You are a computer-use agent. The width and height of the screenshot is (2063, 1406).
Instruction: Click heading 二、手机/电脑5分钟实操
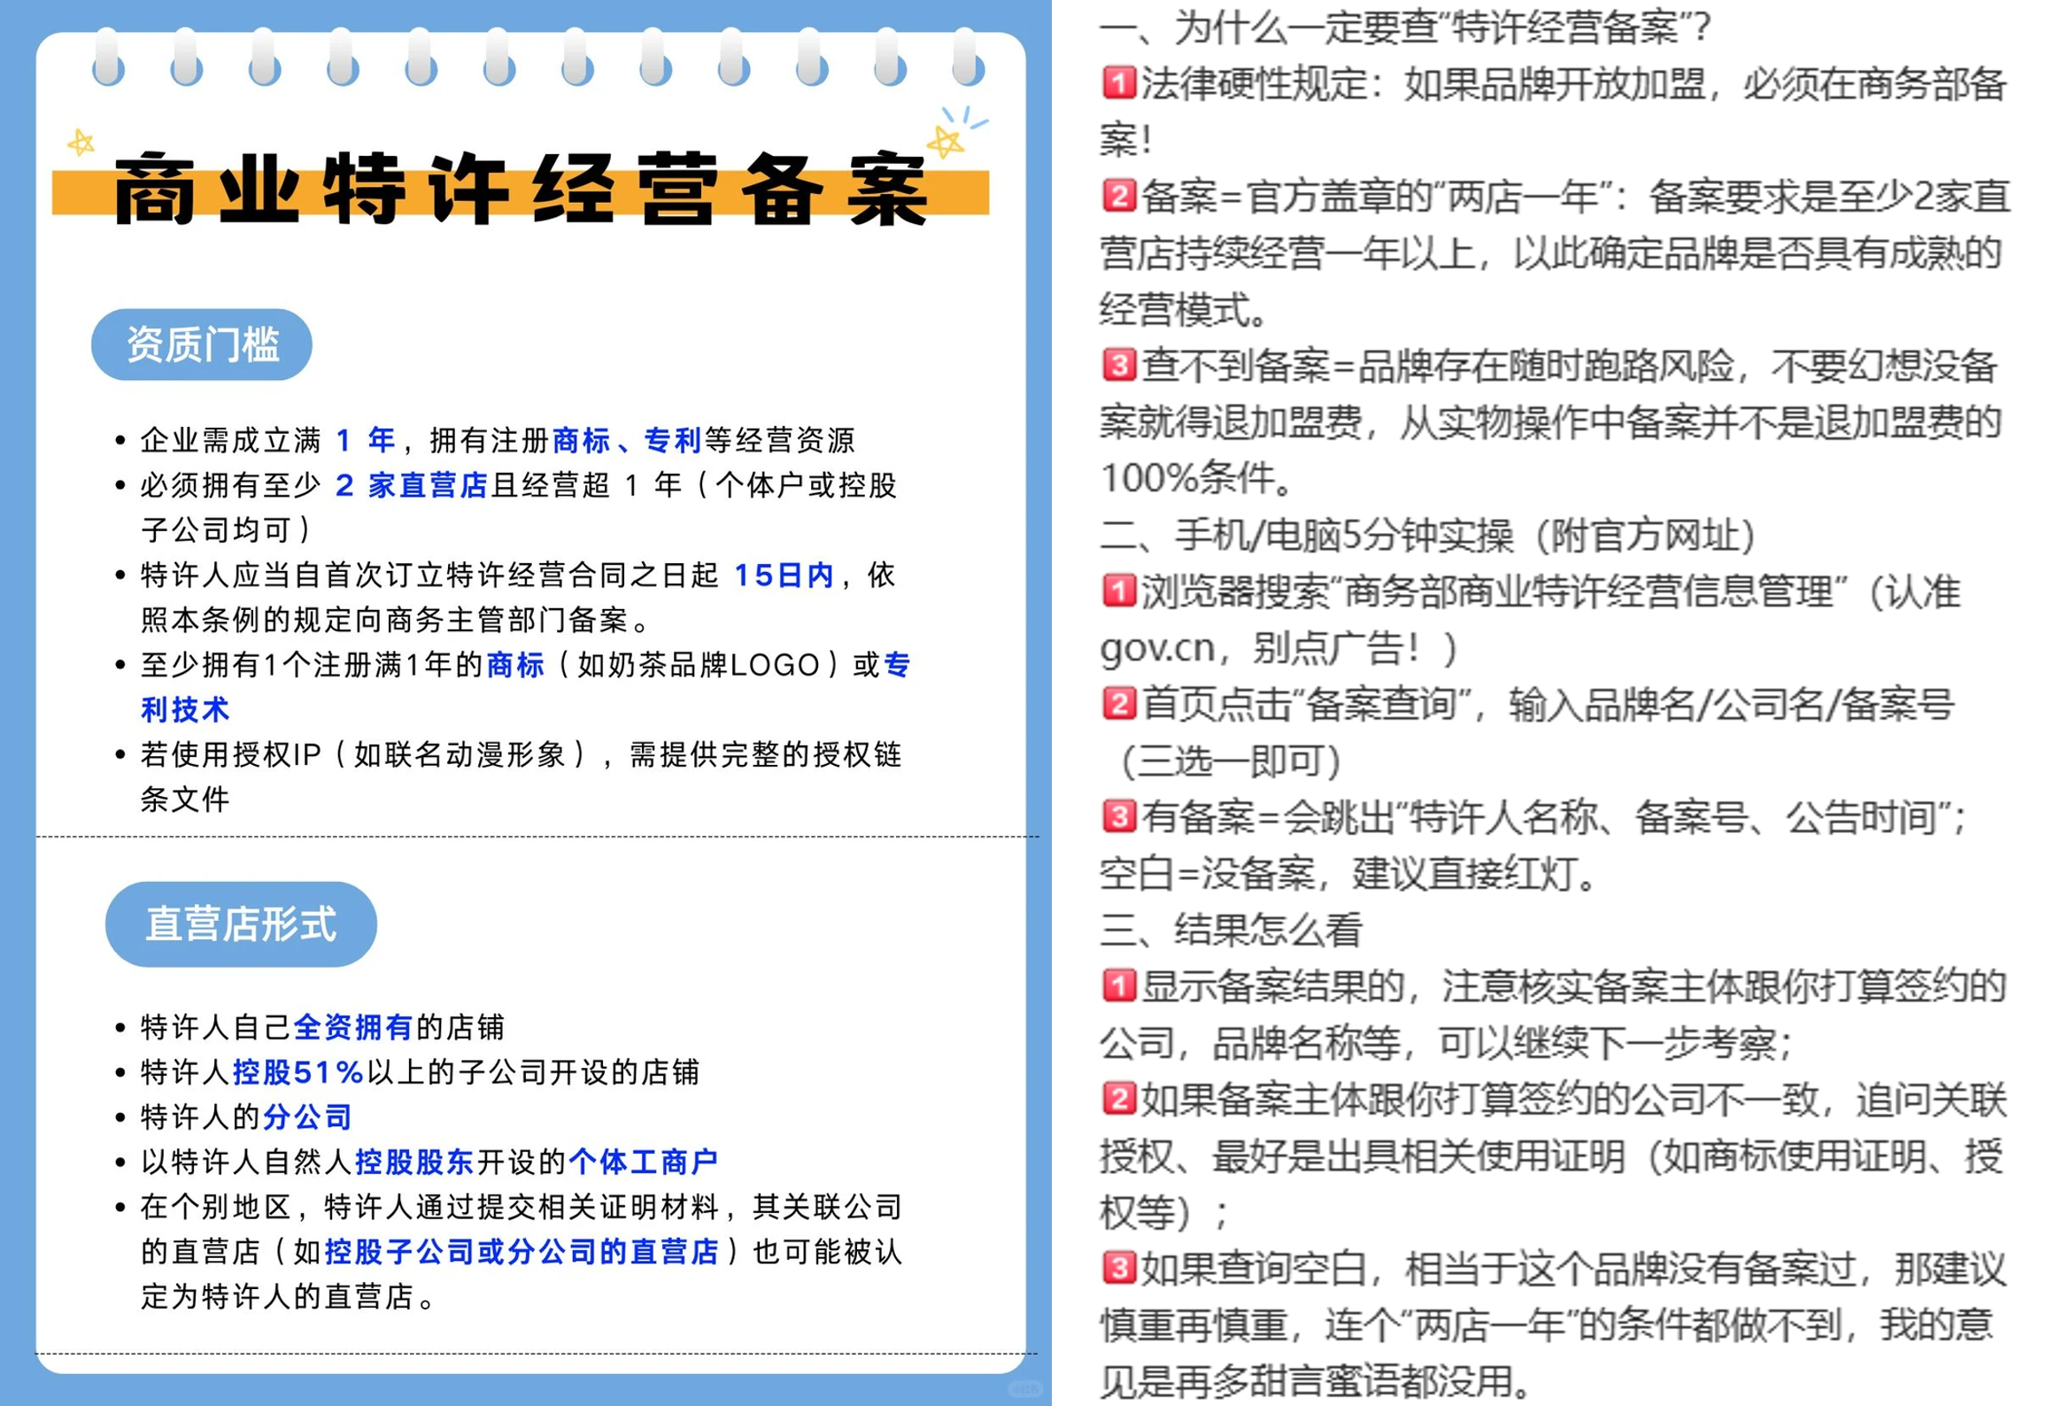(1427, 536)
